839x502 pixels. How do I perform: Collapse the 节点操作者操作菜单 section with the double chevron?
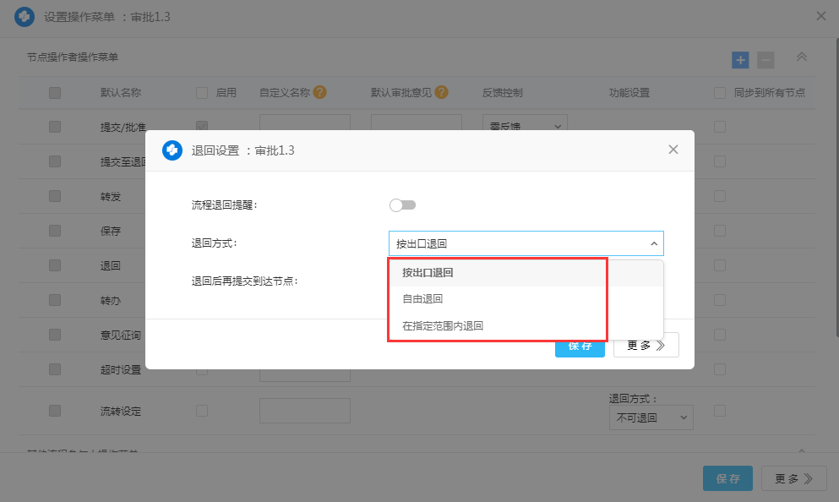tap(802, 57)
